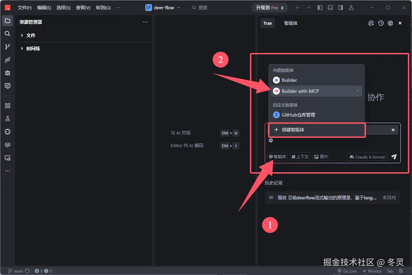Click the main branch indicator
412x275 pixels.
tap(15, 271)
